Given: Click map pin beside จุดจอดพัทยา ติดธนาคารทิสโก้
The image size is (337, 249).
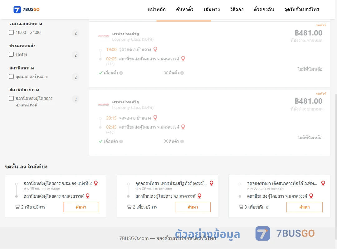Looking at the screenshot, I should tap(323, 183).
